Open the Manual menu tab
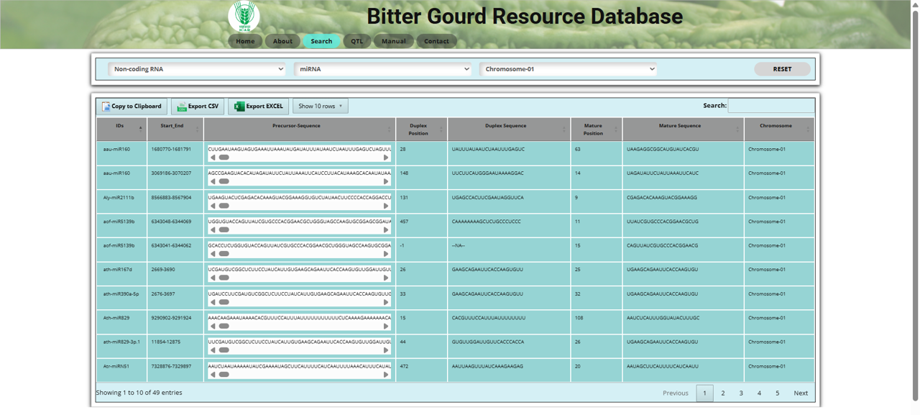The width and height of the screenshot is (920, 415). click(393, 41)
